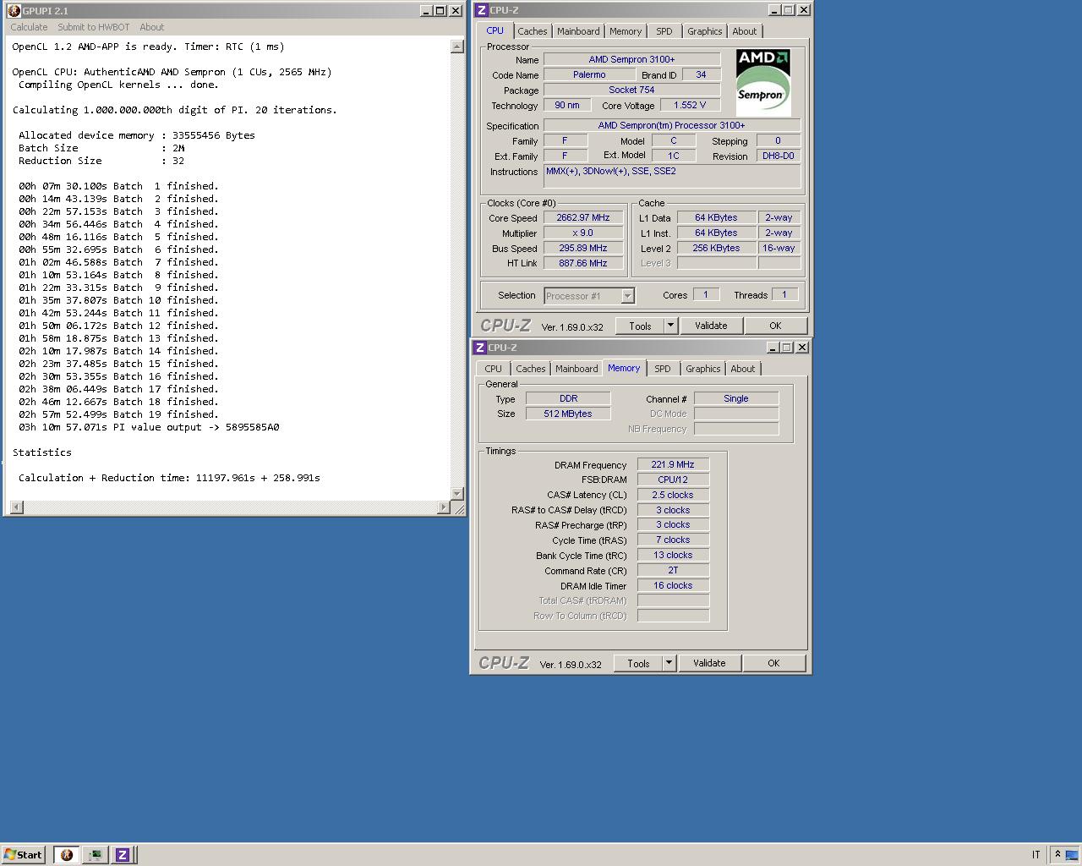Click the PI value output result line

(149, 427)
